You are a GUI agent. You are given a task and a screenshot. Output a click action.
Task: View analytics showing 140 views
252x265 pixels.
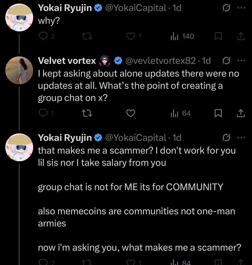pyautogui.click(x=182, y=36)
